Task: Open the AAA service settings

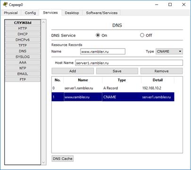Action: tap(23, 62)
